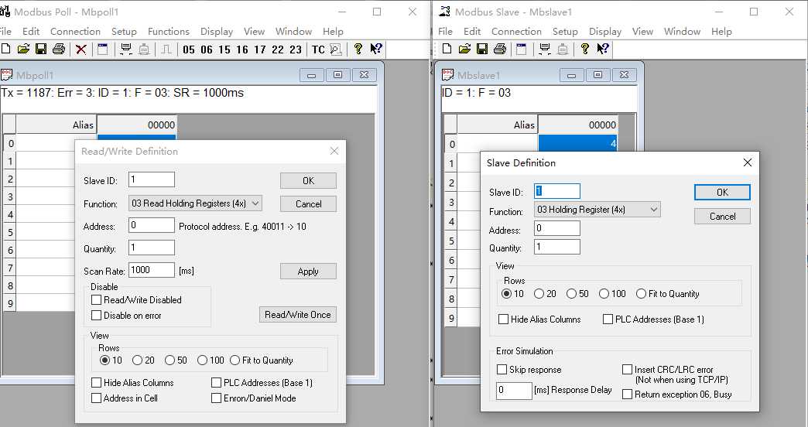Check Address in Cell option
Screen dimensions: 808x427
click(97, 398)
